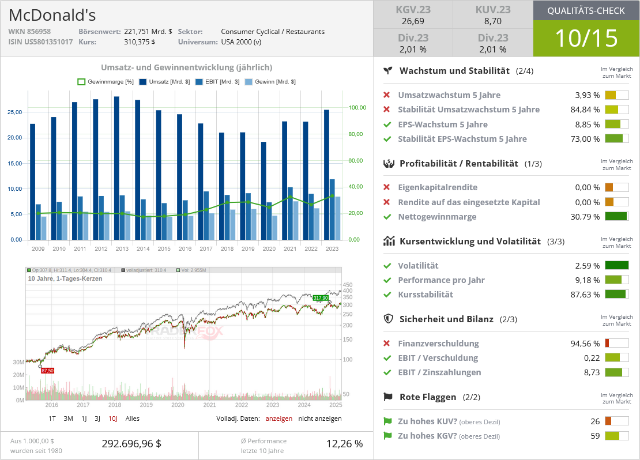Click the Sicherheit und Bilanz shield icon
This screenshot has height=460, width=640.
click(x=388, y=319)
